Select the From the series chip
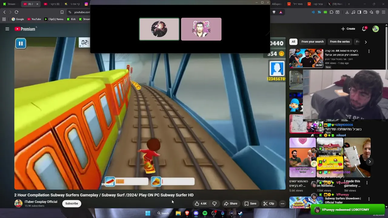Image resolution: width=388 pixels, height=218 pixels. click(340, 42)
